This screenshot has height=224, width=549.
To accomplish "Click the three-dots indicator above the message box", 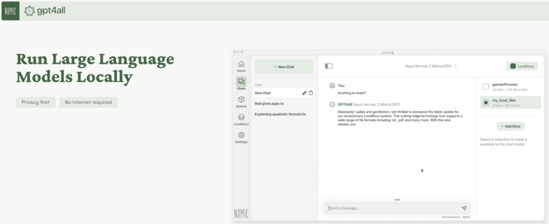I will point(397,200).
